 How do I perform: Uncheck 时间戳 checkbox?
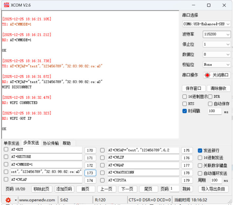point(184,111)
